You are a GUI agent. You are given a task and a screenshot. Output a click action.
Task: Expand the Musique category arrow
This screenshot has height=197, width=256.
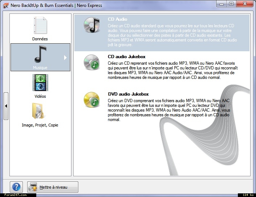[65, 57]
